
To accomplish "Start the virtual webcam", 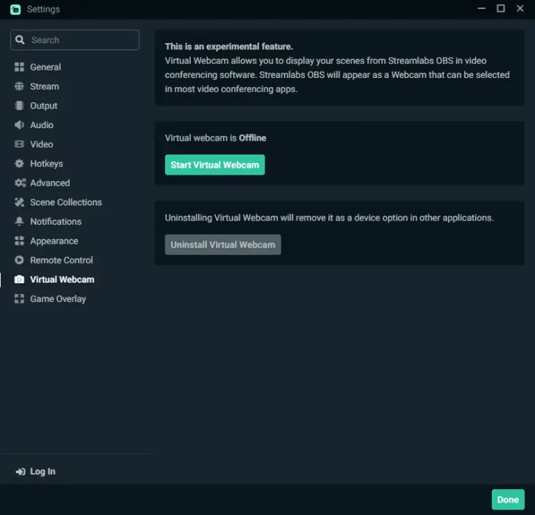I will point(215,165).
